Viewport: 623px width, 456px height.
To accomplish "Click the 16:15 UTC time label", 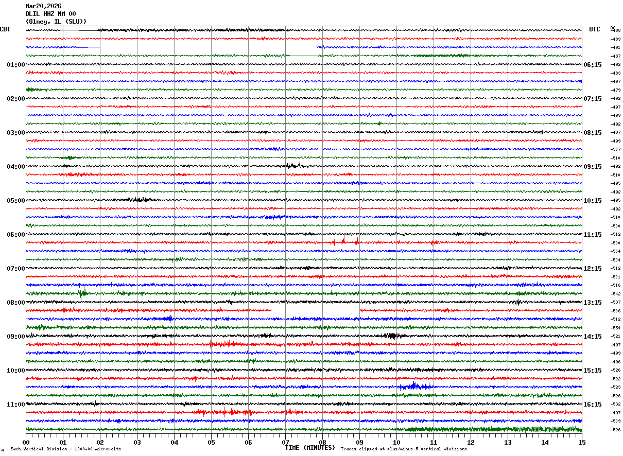I will (x=593, y=405).
